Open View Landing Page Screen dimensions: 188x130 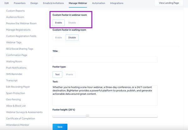(169, 3)
